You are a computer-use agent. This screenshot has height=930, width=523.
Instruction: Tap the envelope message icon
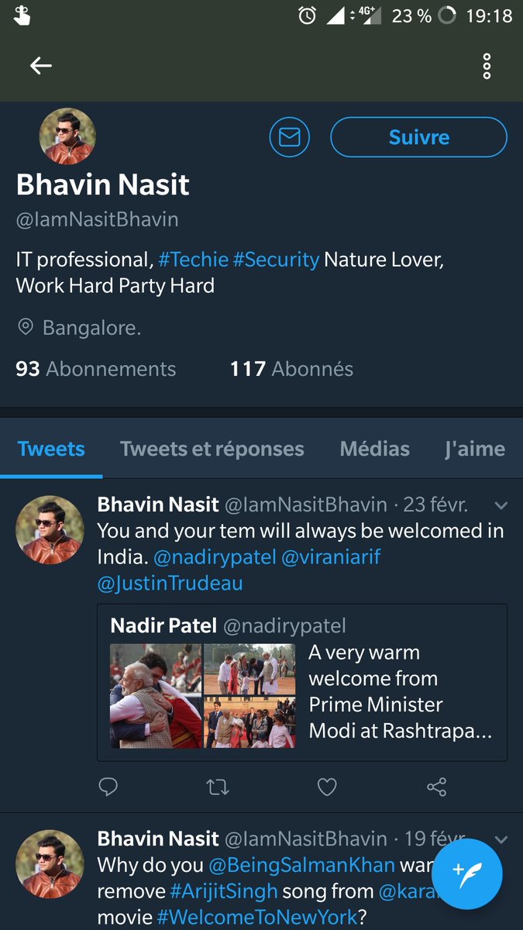(x=289, y=138)
